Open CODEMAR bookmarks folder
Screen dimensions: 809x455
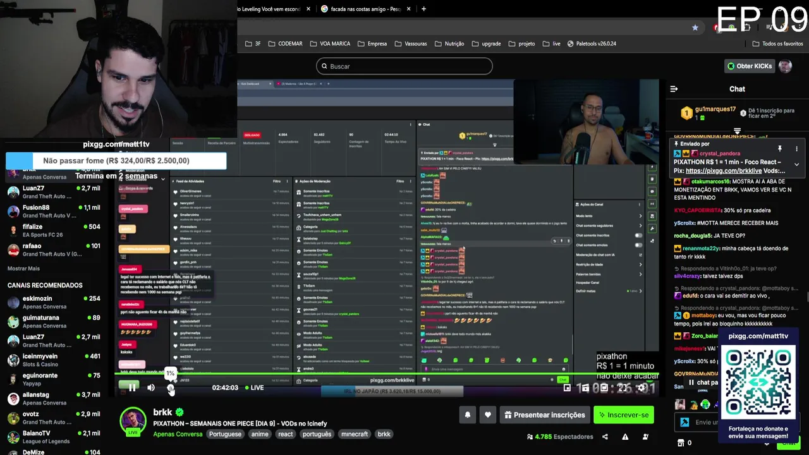tap(286, 44)
